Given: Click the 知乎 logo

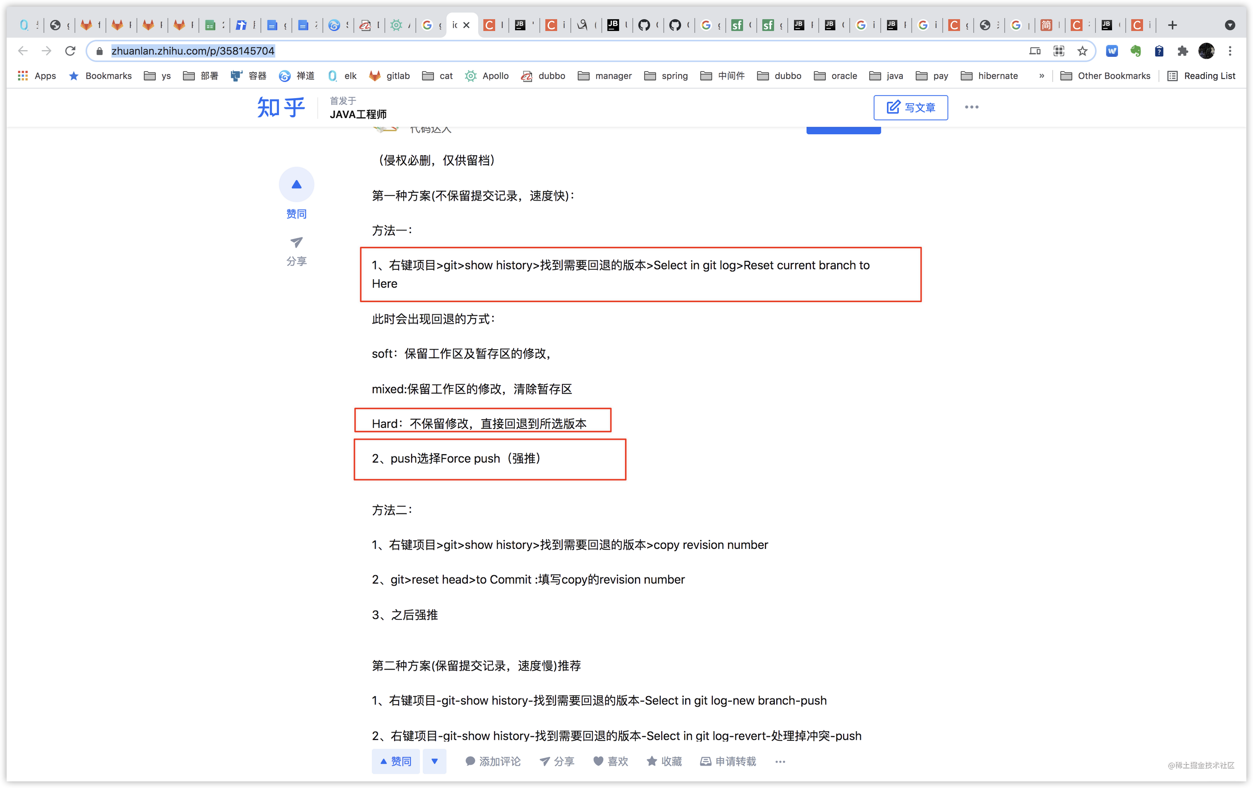Looking at the screenshot, I should [281, 107].
